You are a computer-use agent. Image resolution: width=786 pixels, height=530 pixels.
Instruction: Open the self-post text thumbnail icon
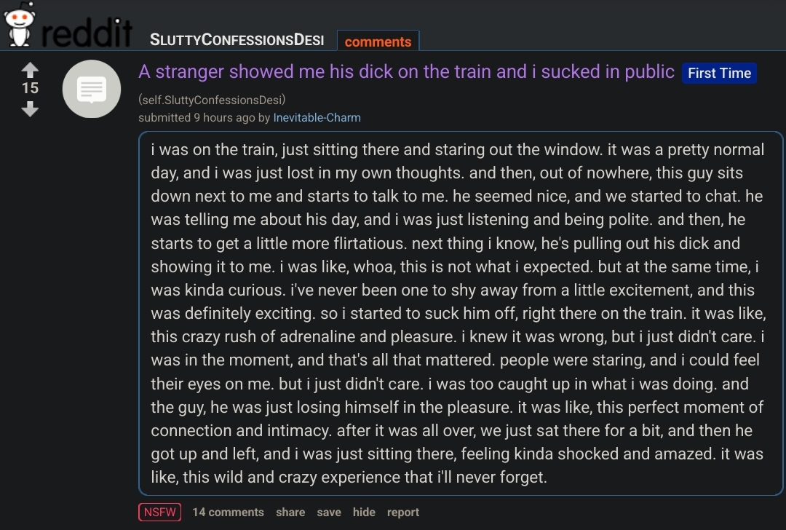91,89
